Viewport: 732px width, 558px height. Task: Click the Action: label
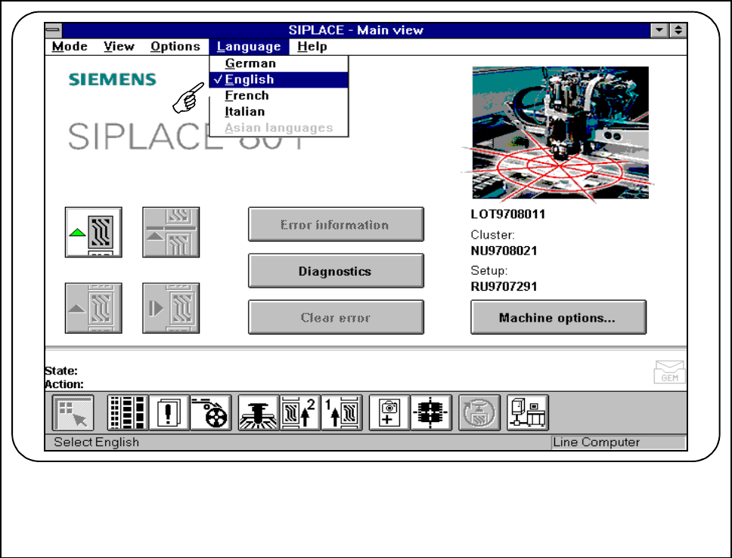point(64,384)
